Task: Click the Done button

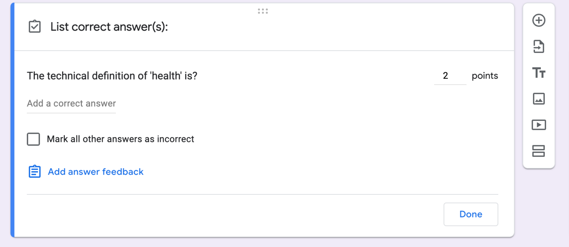Action: pyautogui.click(x=470, y=214)
